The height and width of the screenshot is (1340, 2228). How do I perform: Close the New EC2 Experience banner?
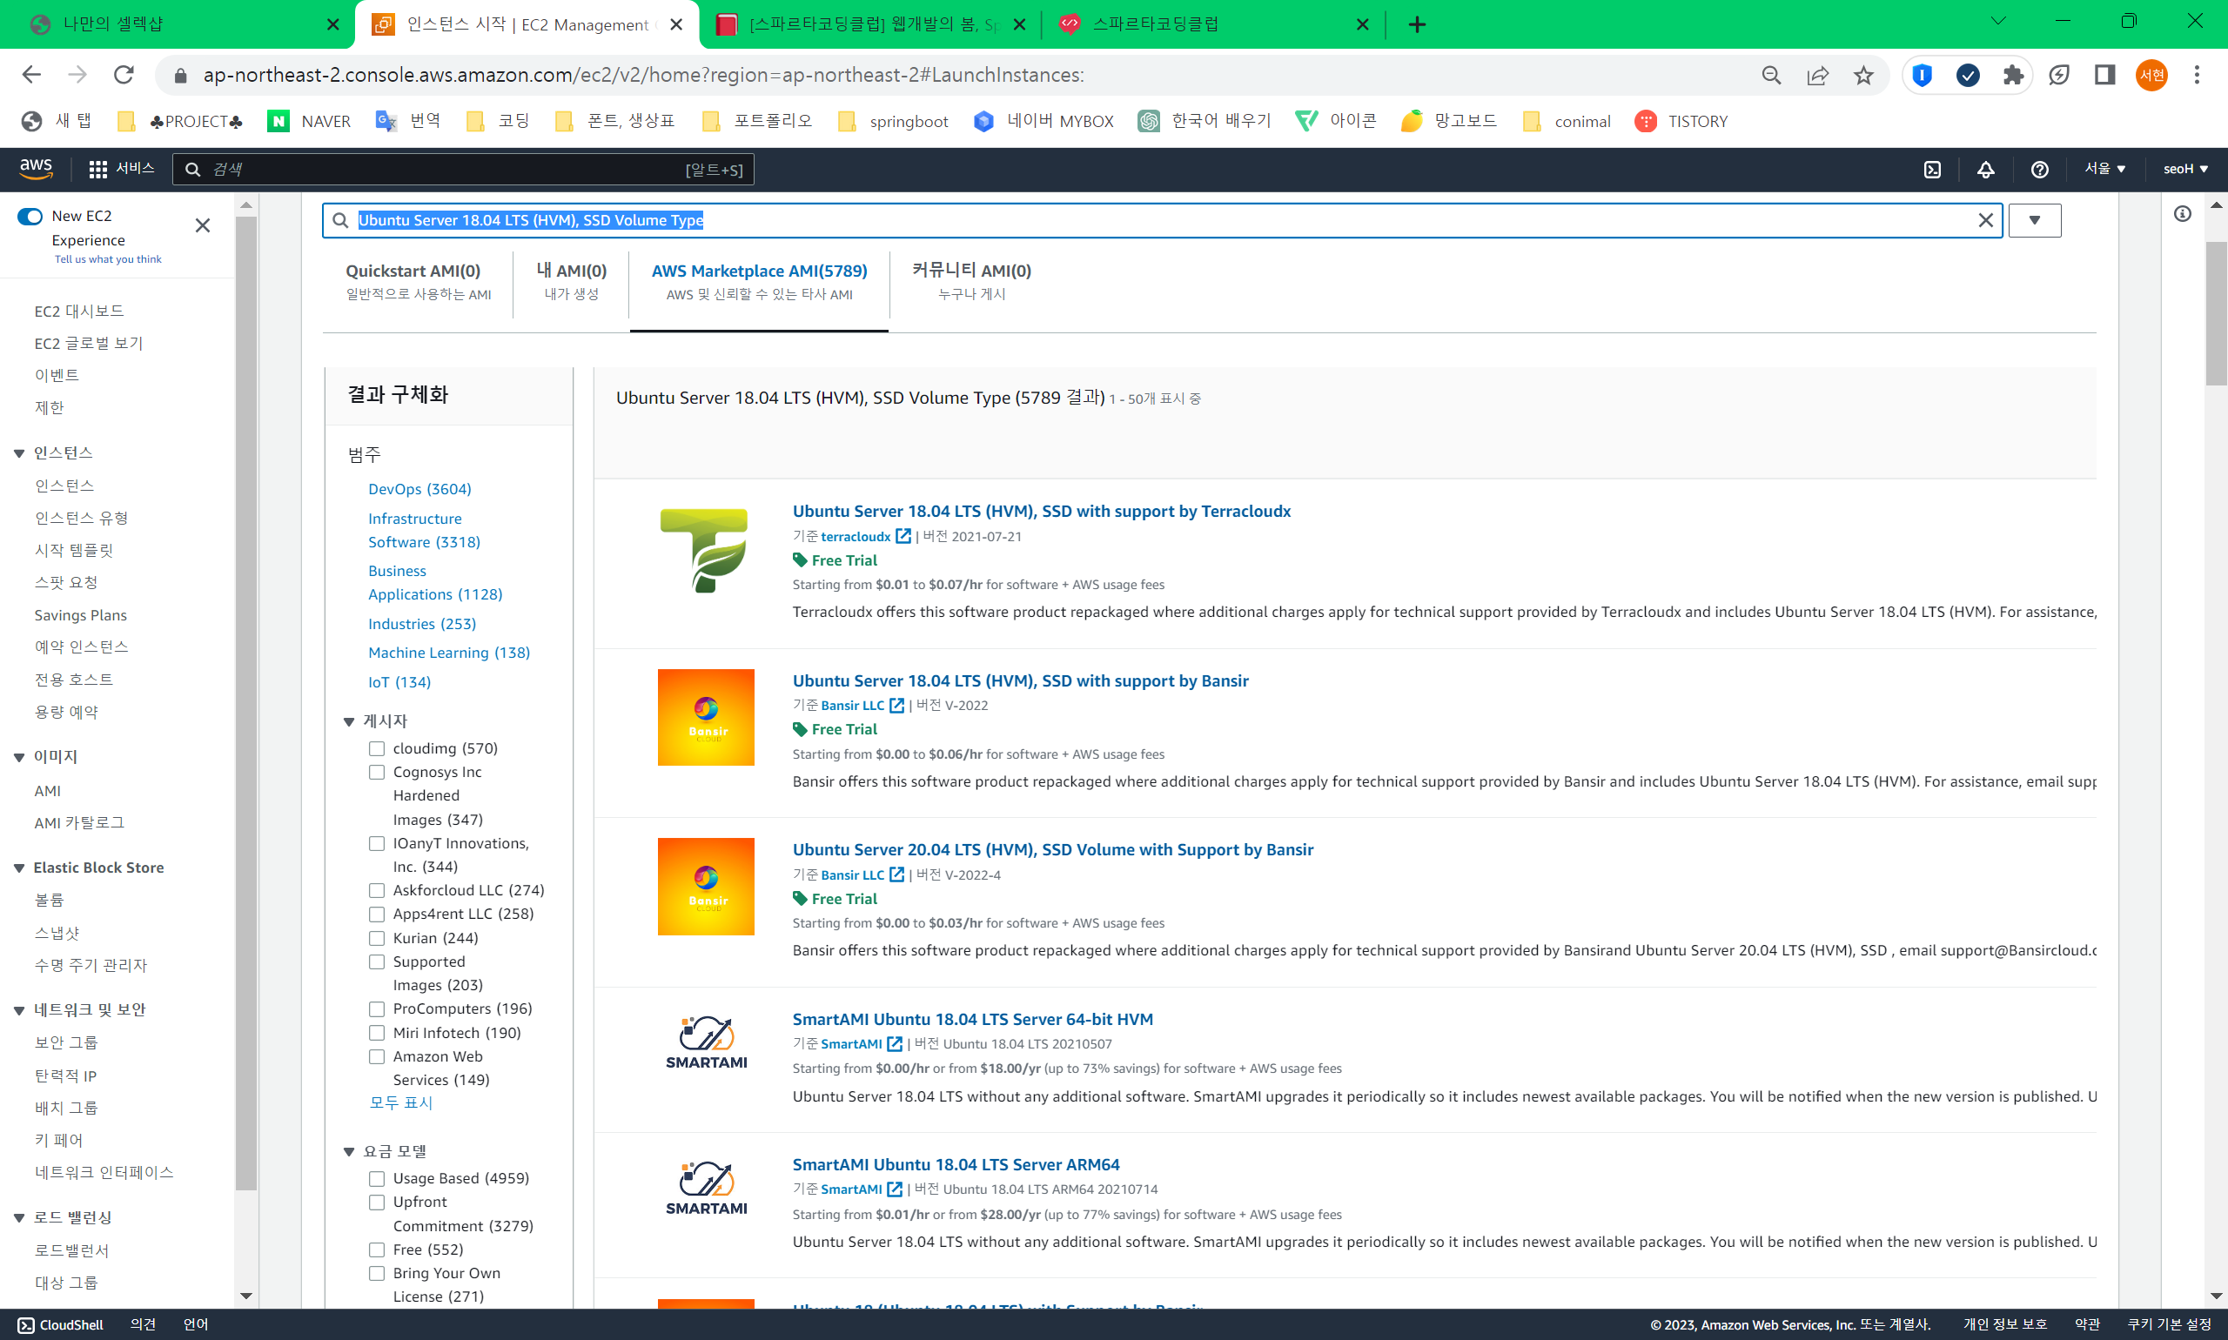202,225
